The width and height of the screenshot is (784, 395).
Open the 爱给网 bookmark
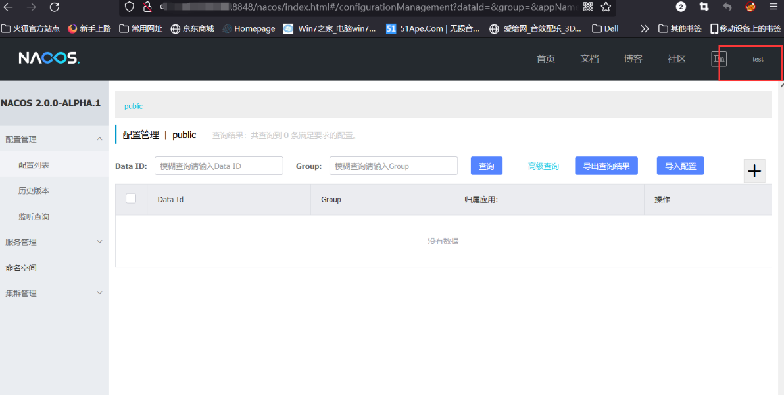pos(535,28)
